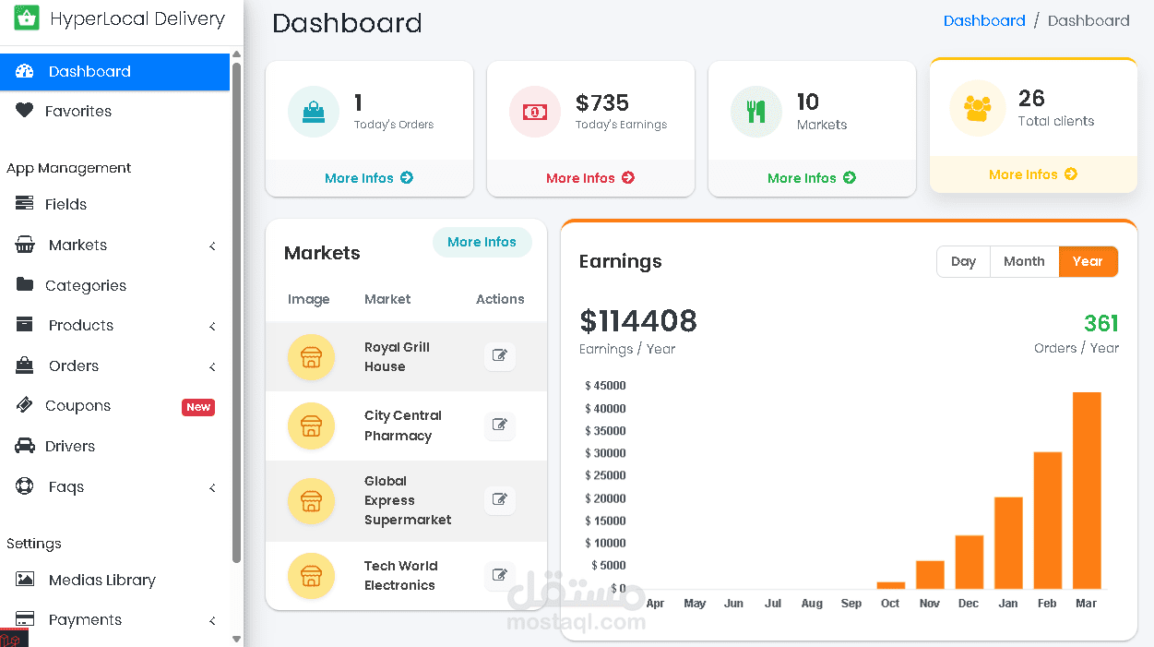Edit the Tech World Electronics market

pos(500,575)
